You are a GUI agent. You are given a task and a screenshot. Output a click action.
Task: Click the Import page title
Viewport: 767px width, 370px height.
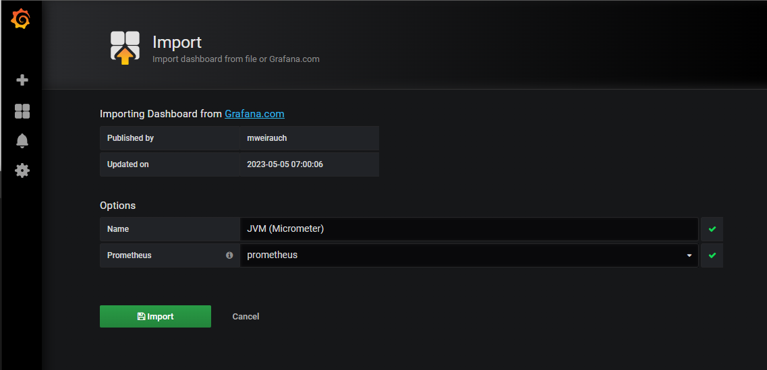tap(177, 42)
